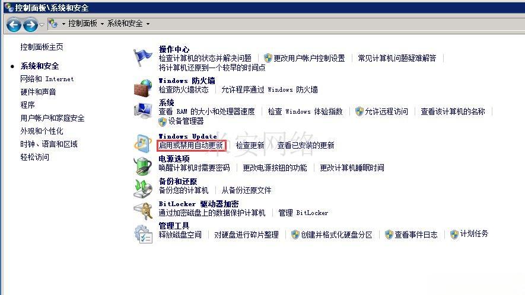The image size is (525, 295).
Task: Select 硬件和声音 in the sidebar
Action: click(38, 92)
